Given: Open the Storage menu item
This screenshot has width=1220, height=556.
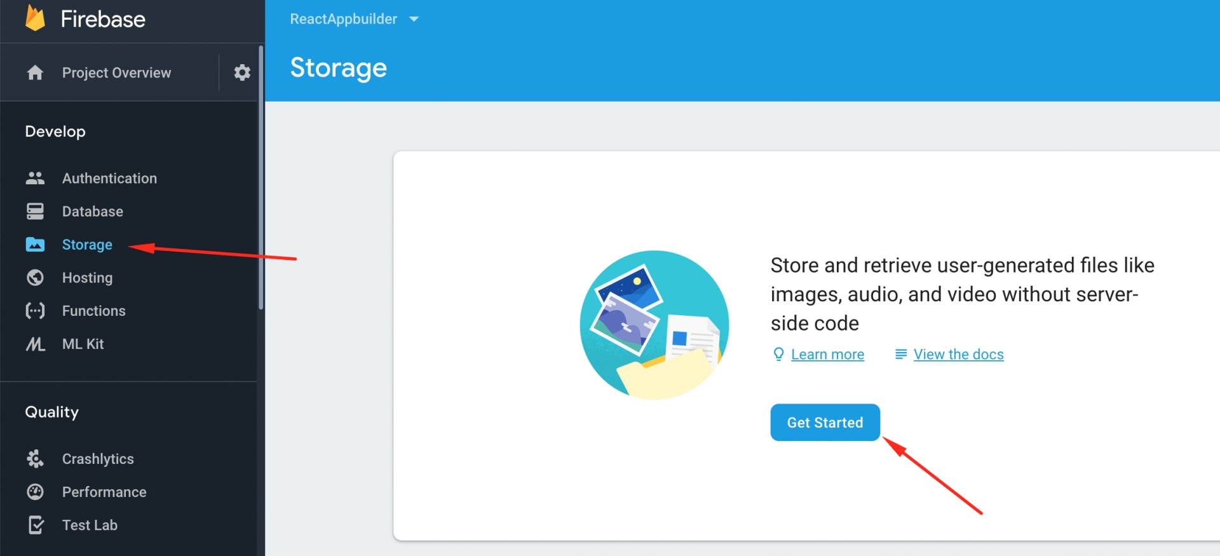Looking at the screenshot, I should (x=87, y=245).
